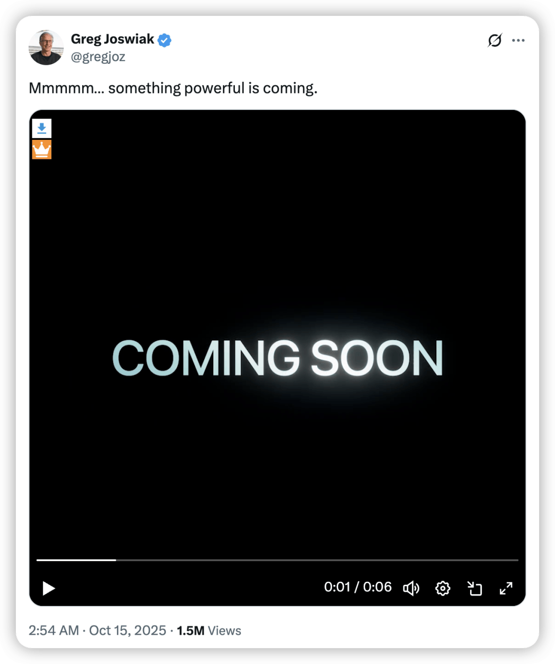Open the three-dot more options menu
Image resolution: width=555 pixels, height=664 pixels.
pos(518,40)
